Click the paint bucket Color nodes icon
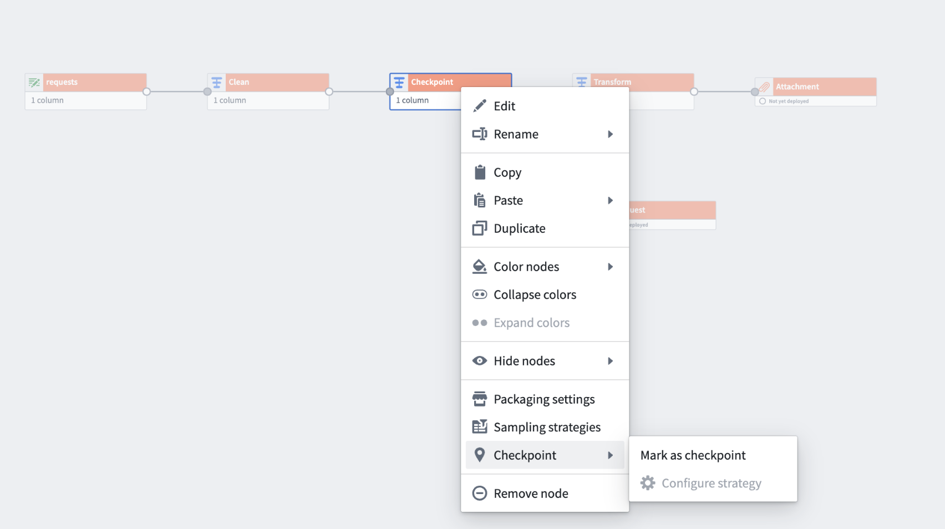The height and width of the screenshot is (529, 945). pos(480,267)
